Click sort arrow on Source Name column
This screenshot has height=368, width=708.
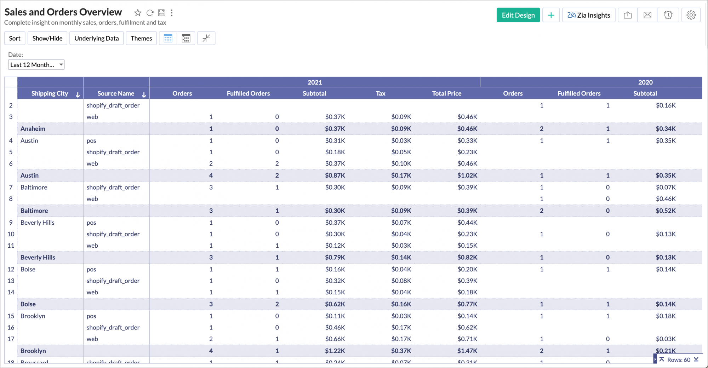144,94
